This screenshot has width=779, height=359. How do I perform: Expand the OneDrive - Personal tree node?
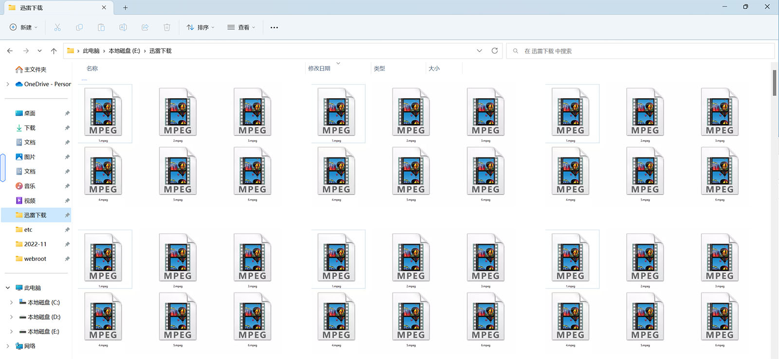click(8, 84)
